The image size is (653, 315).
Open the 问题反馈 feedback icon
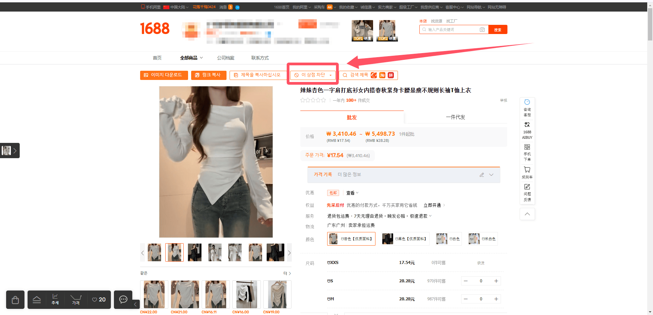tap(527, 193)
